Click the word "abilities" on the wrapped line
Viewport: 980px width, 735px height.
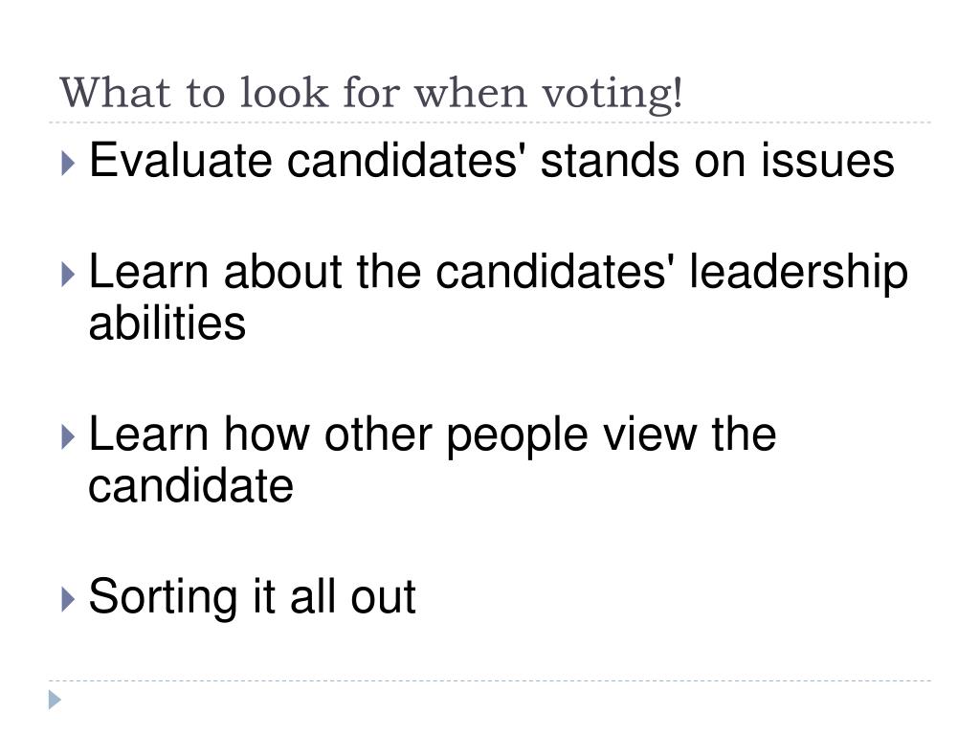[167, 323]
